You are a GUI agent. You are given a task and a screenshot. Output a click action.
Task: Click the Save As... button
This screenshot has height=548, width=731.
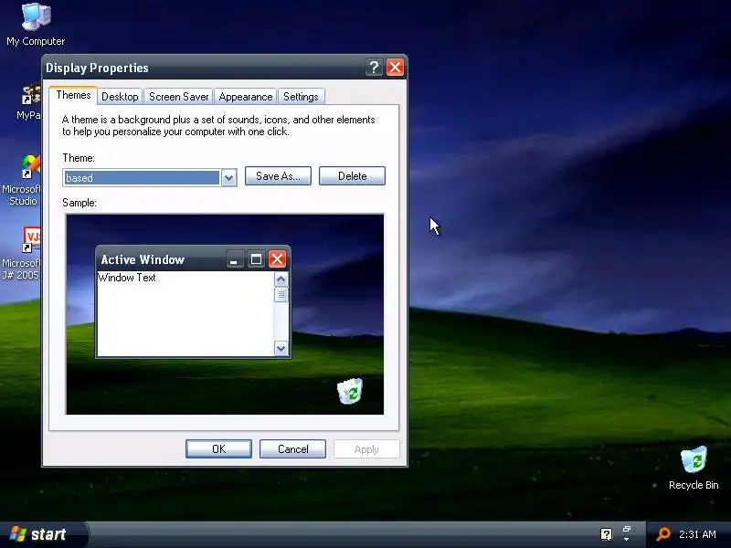[278, 176]
